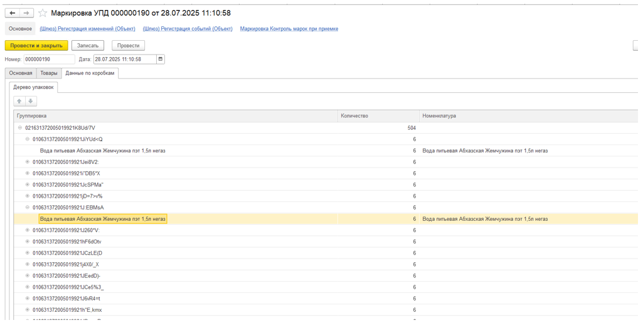Move row up with up arrow button

[x=19, y=101]
